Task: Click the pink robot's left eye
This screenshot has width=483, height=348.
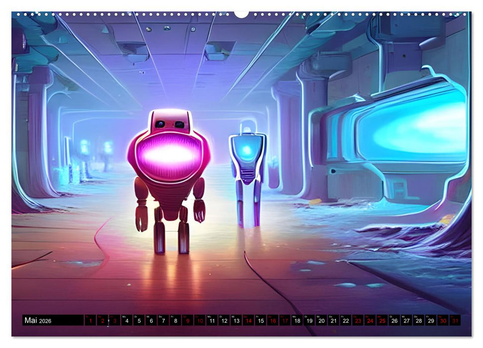Action: pyautogui.click(x=160, y=124)
